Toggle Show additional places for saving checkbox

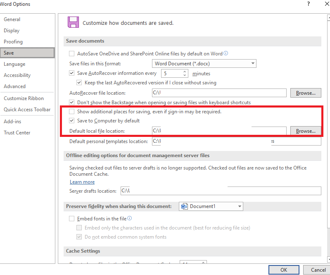[x=71, y=112]
